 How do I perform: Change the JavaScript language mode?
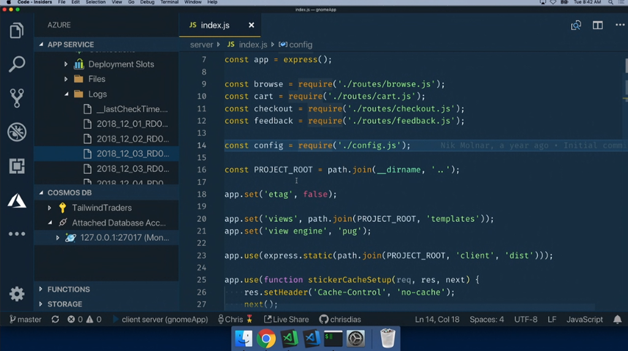(584, 319)
